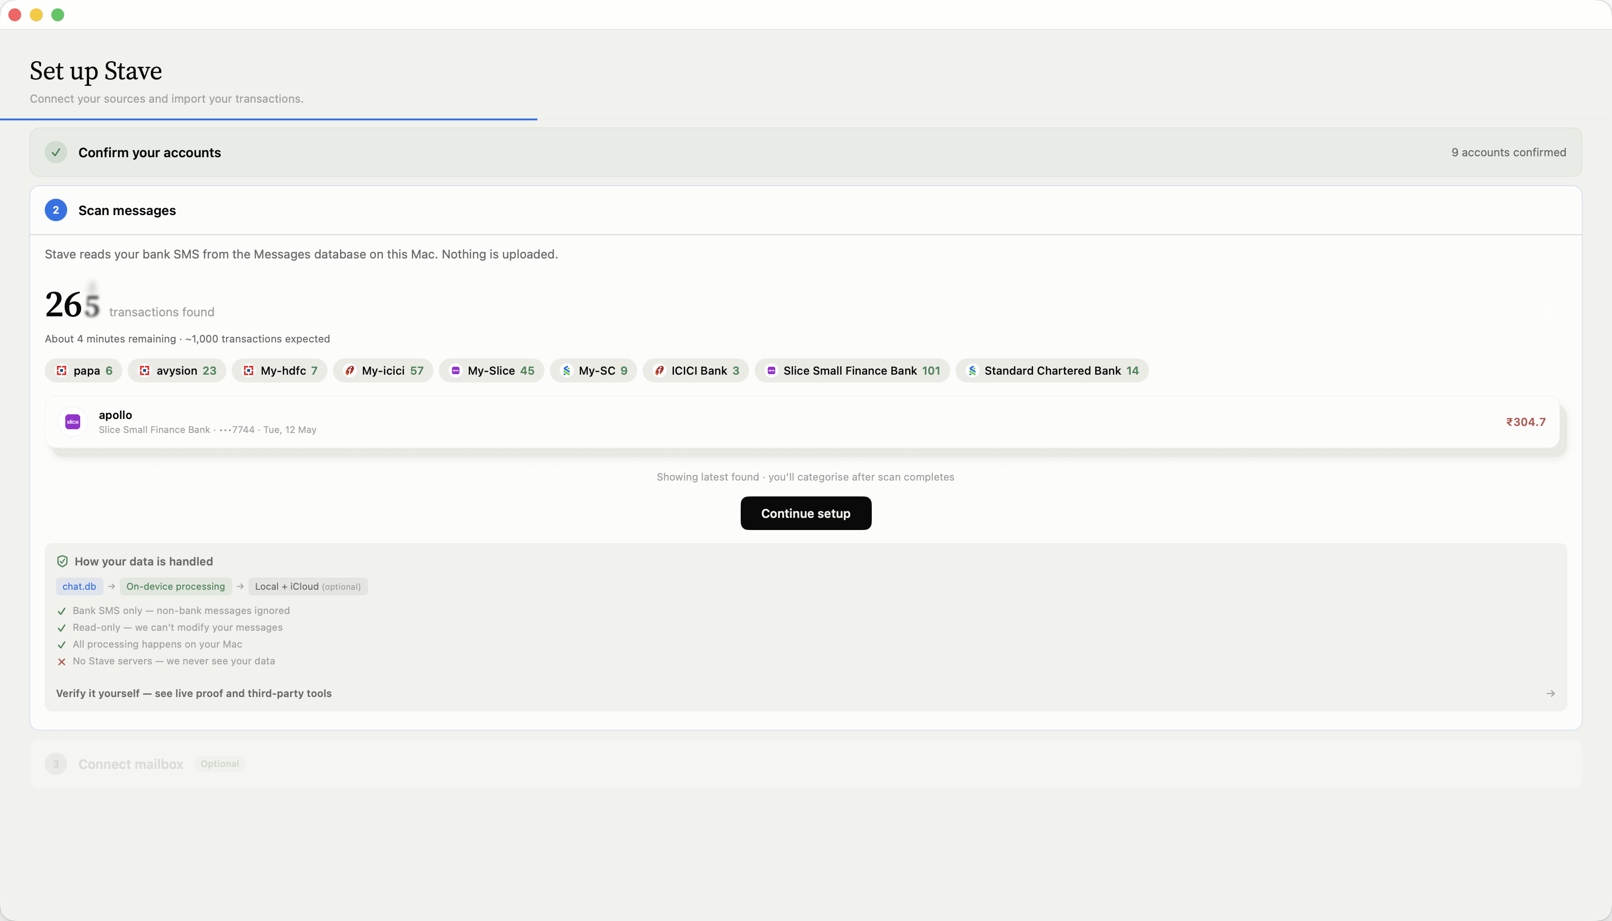1612x921 pixels.
Task: Click the checkmark next to Bank SMS only
Action: click(x=62, y=611)
